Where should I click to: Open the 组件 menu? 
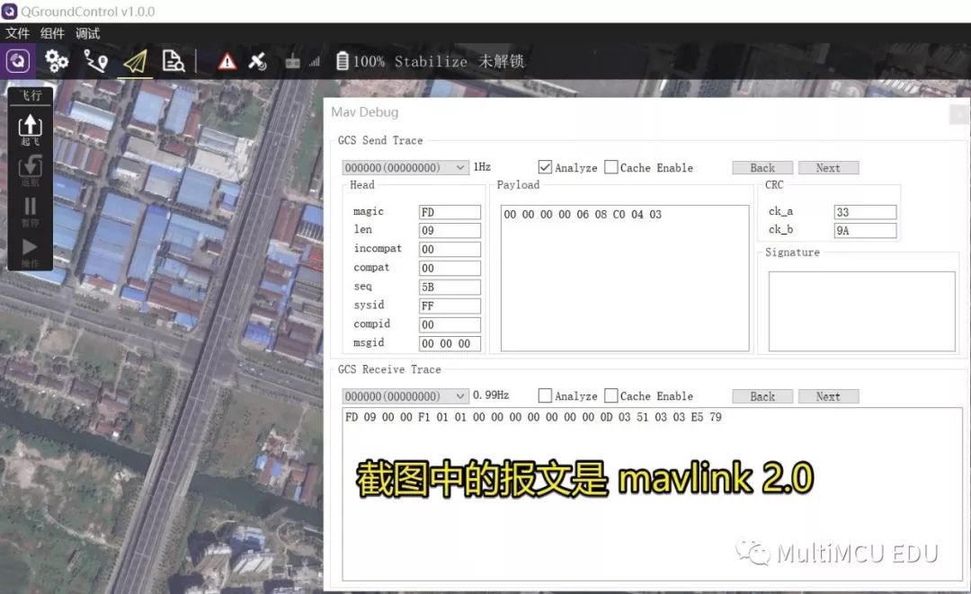coord(52,33)
